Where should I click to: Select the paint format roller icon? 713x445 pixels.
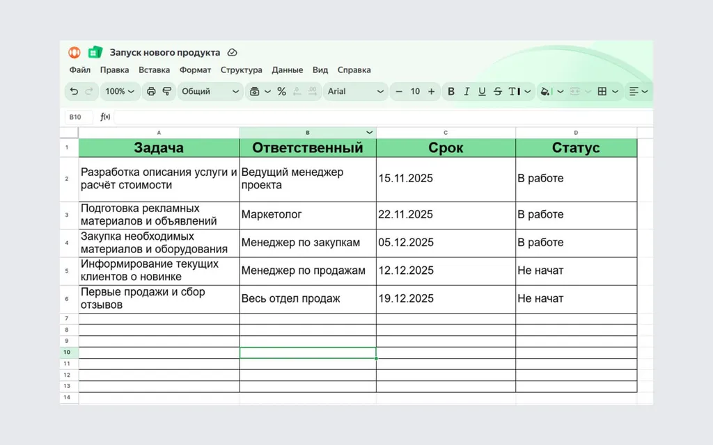pos(167,91)
